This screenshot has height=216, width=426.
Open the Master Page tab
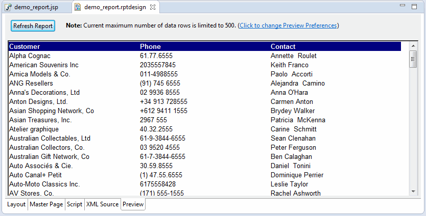pyautogui.click(x=46, y=204)
